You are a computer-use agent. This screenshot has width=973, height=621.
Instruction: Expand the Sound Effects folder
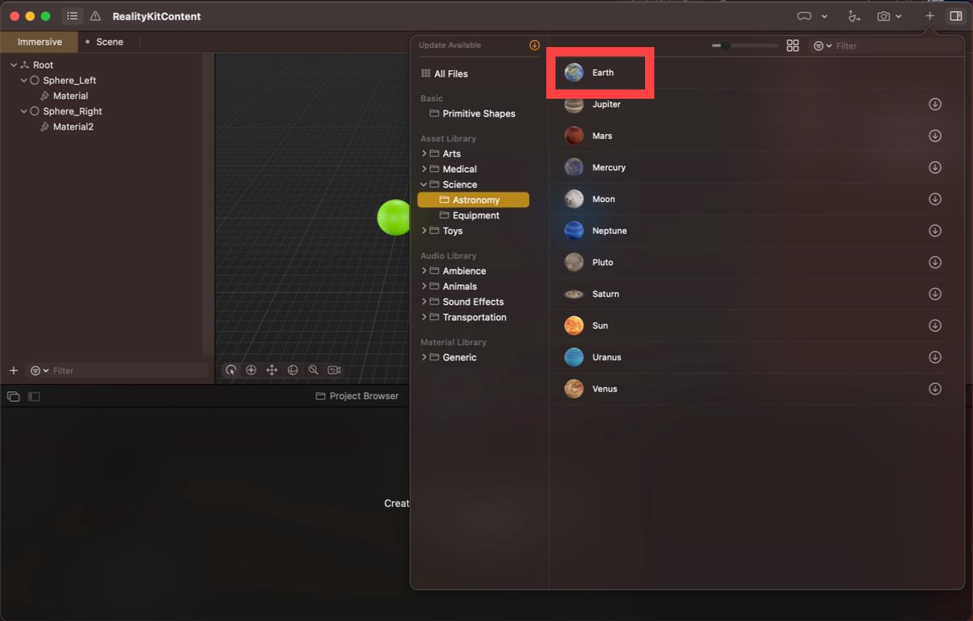click(x=424, y=302)
